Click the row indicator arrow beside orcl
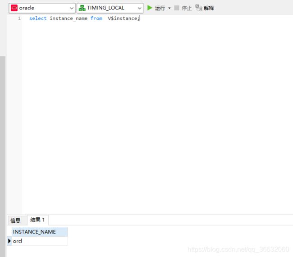The image size is (293, 257). pyautogui.click(x=9, y=241)
